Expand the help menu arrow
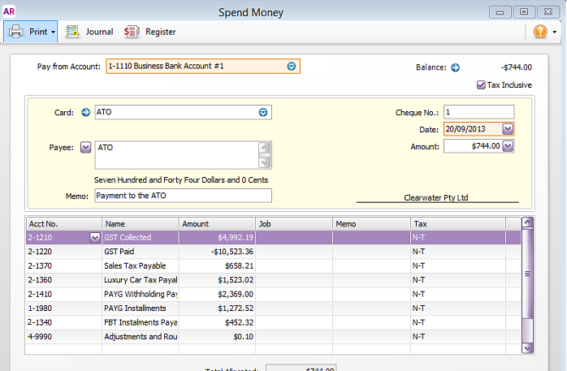 554,32
